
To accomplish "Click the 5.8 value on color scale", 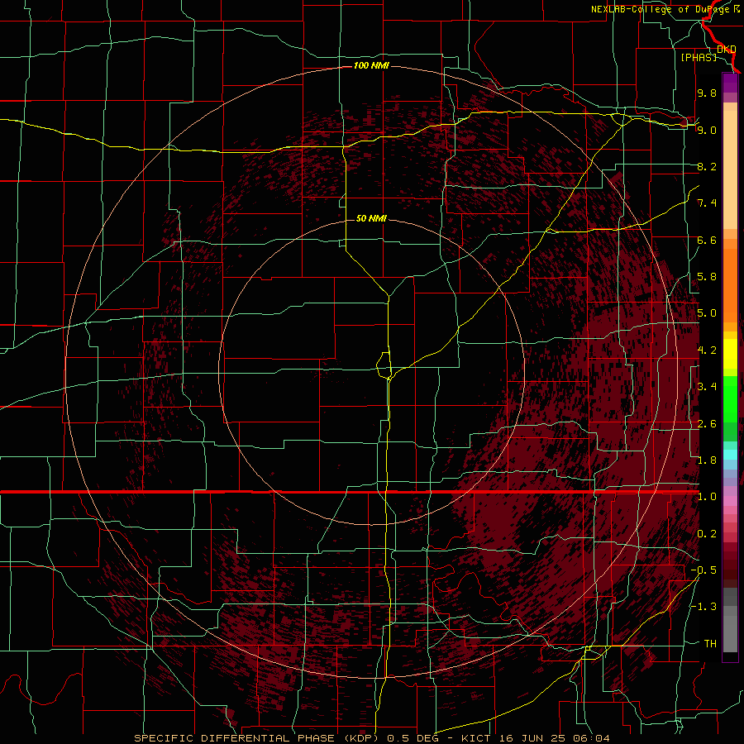I will pyautogui.click(x=707, y=277).
